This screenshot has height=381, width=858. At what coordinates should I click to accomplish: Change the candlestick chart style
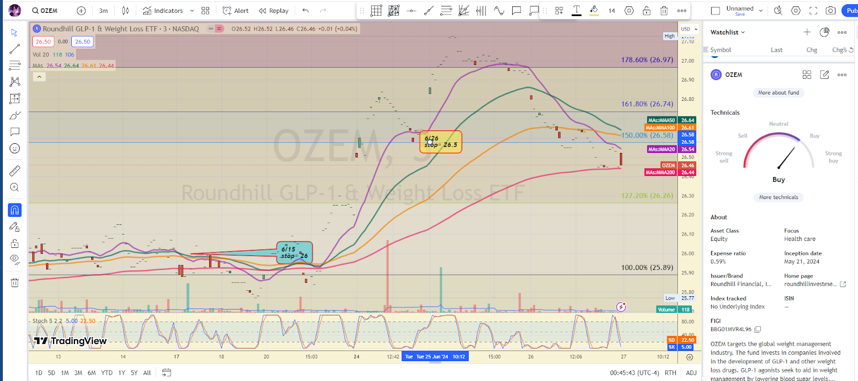[125, 11]
